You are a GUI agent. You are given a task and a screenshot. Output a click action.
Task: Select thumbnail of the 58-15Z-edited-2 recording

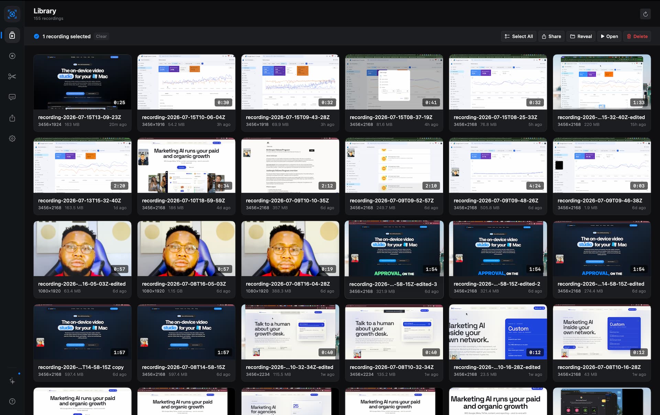coord(498,249)
